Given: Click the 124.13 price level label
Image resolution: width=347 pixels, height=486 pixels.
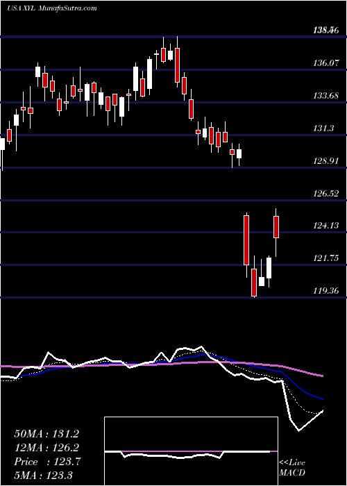Looking at the screenshot, I should 325,226.
